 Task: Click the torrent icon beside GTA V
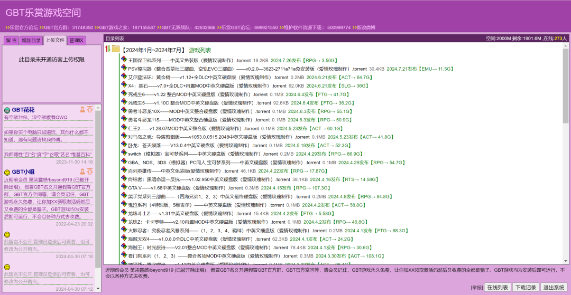(124, 187)
